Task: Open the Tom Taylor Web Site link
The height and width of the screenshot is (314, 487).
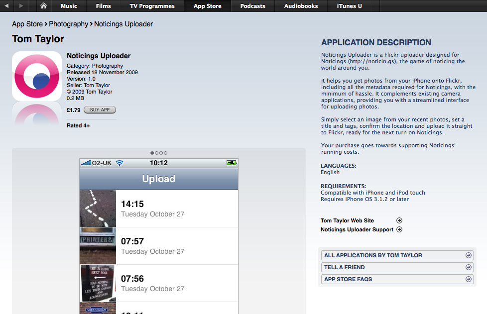Action: click(x=347, y=220)
